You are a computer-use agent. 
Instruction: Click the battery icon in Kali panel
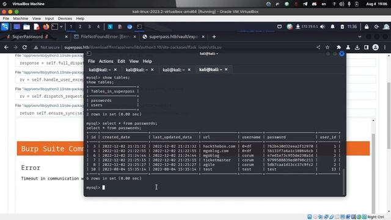342,27
